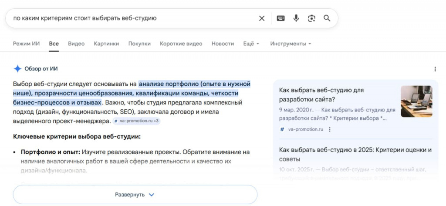Screen dimensions: 446x206
Task: Click the laptops thumbnail in source card
Action: coord(416,101)
